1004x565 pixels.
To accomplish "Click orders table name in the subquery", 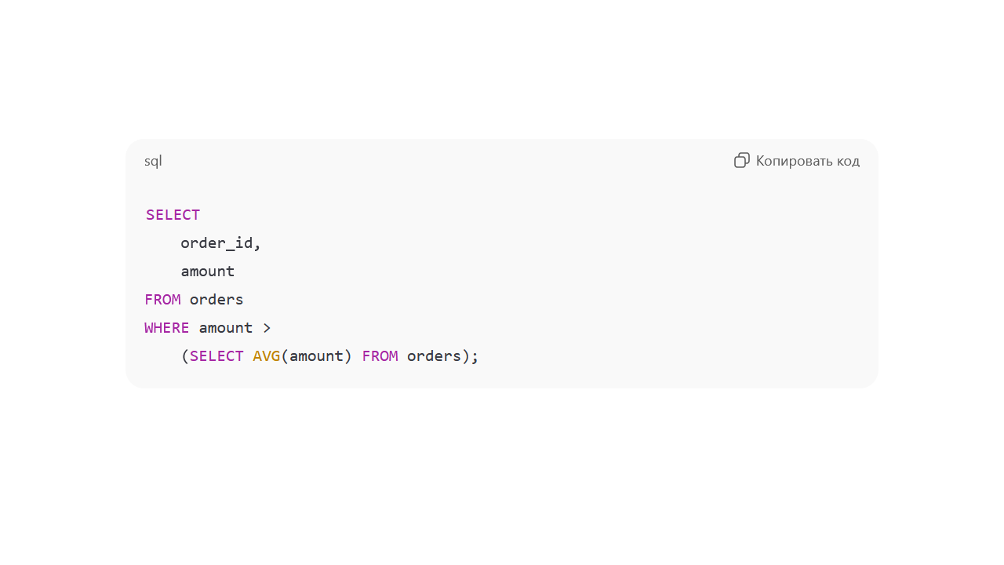I will tap(434, 356).
